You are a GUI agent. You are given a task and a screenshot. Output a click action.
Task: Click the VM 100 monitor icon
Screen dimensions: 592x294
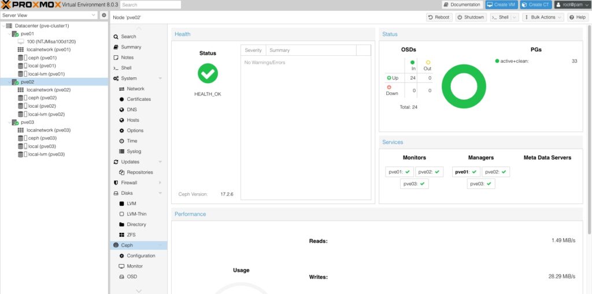(21, 42)
